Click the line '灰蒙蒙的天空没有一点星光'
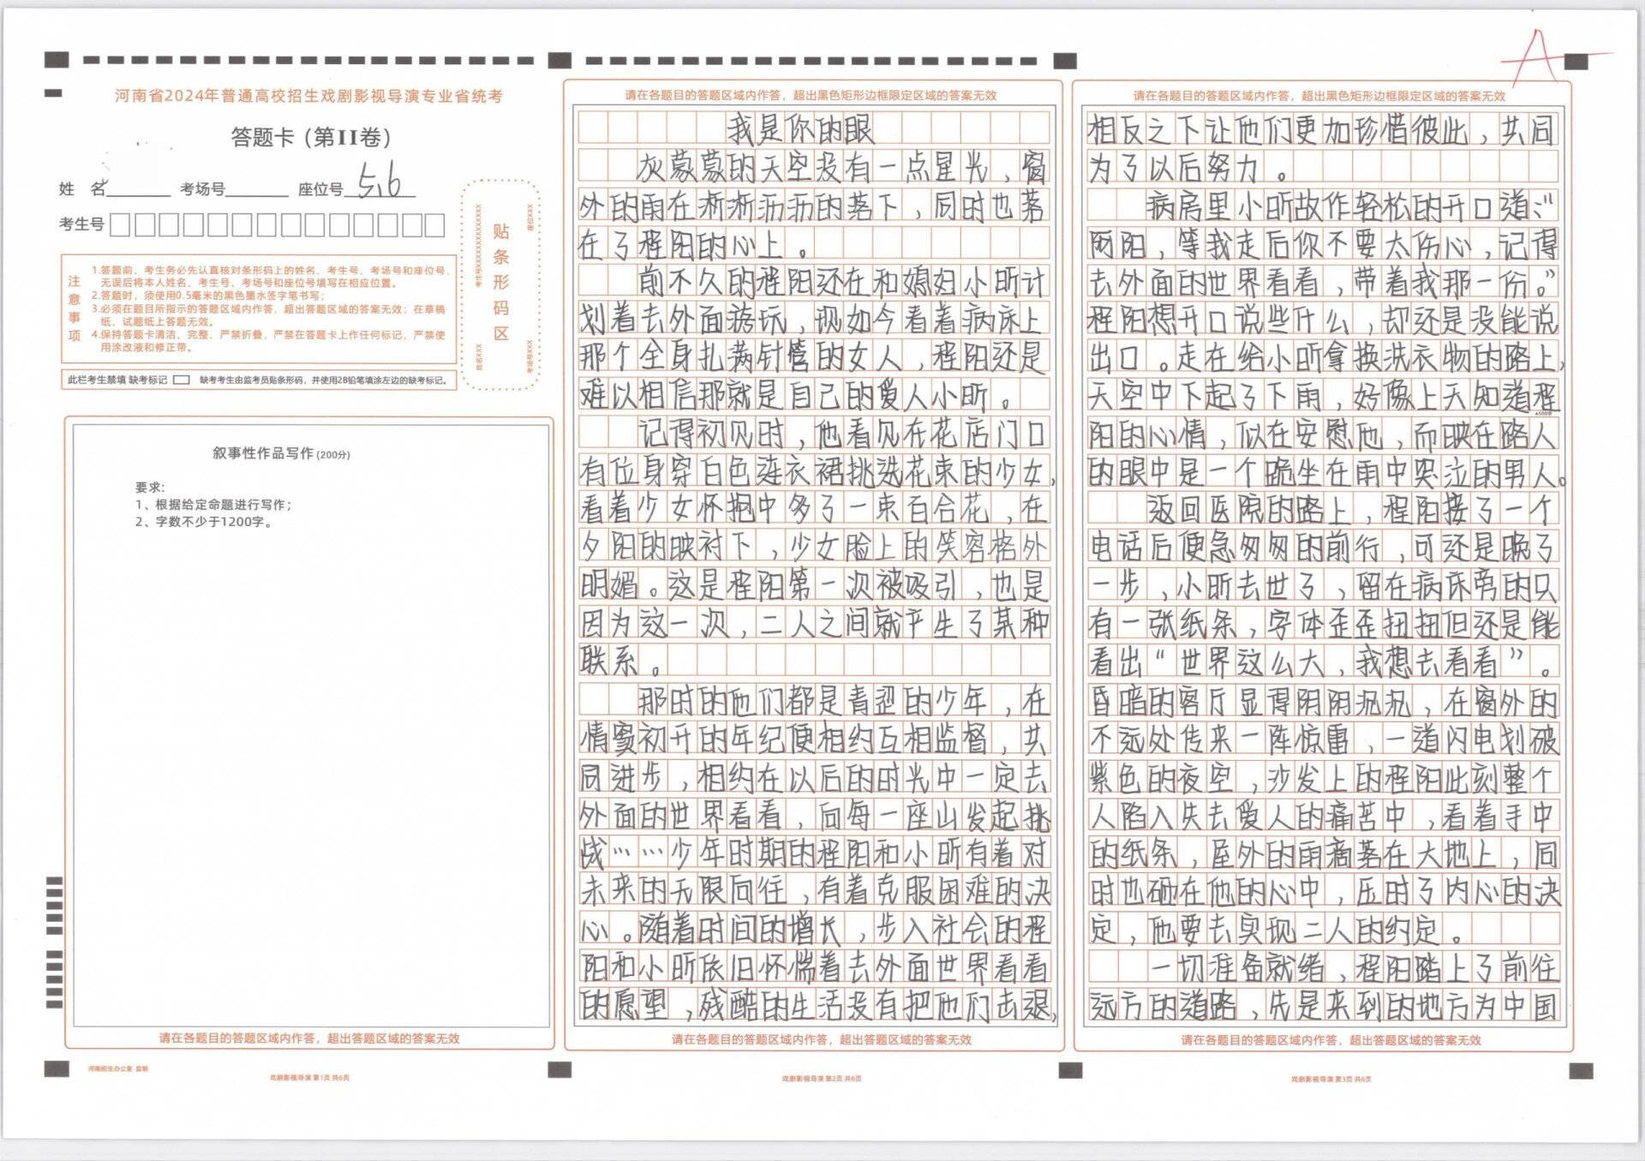1645x1161 pixels. point(841,168)
